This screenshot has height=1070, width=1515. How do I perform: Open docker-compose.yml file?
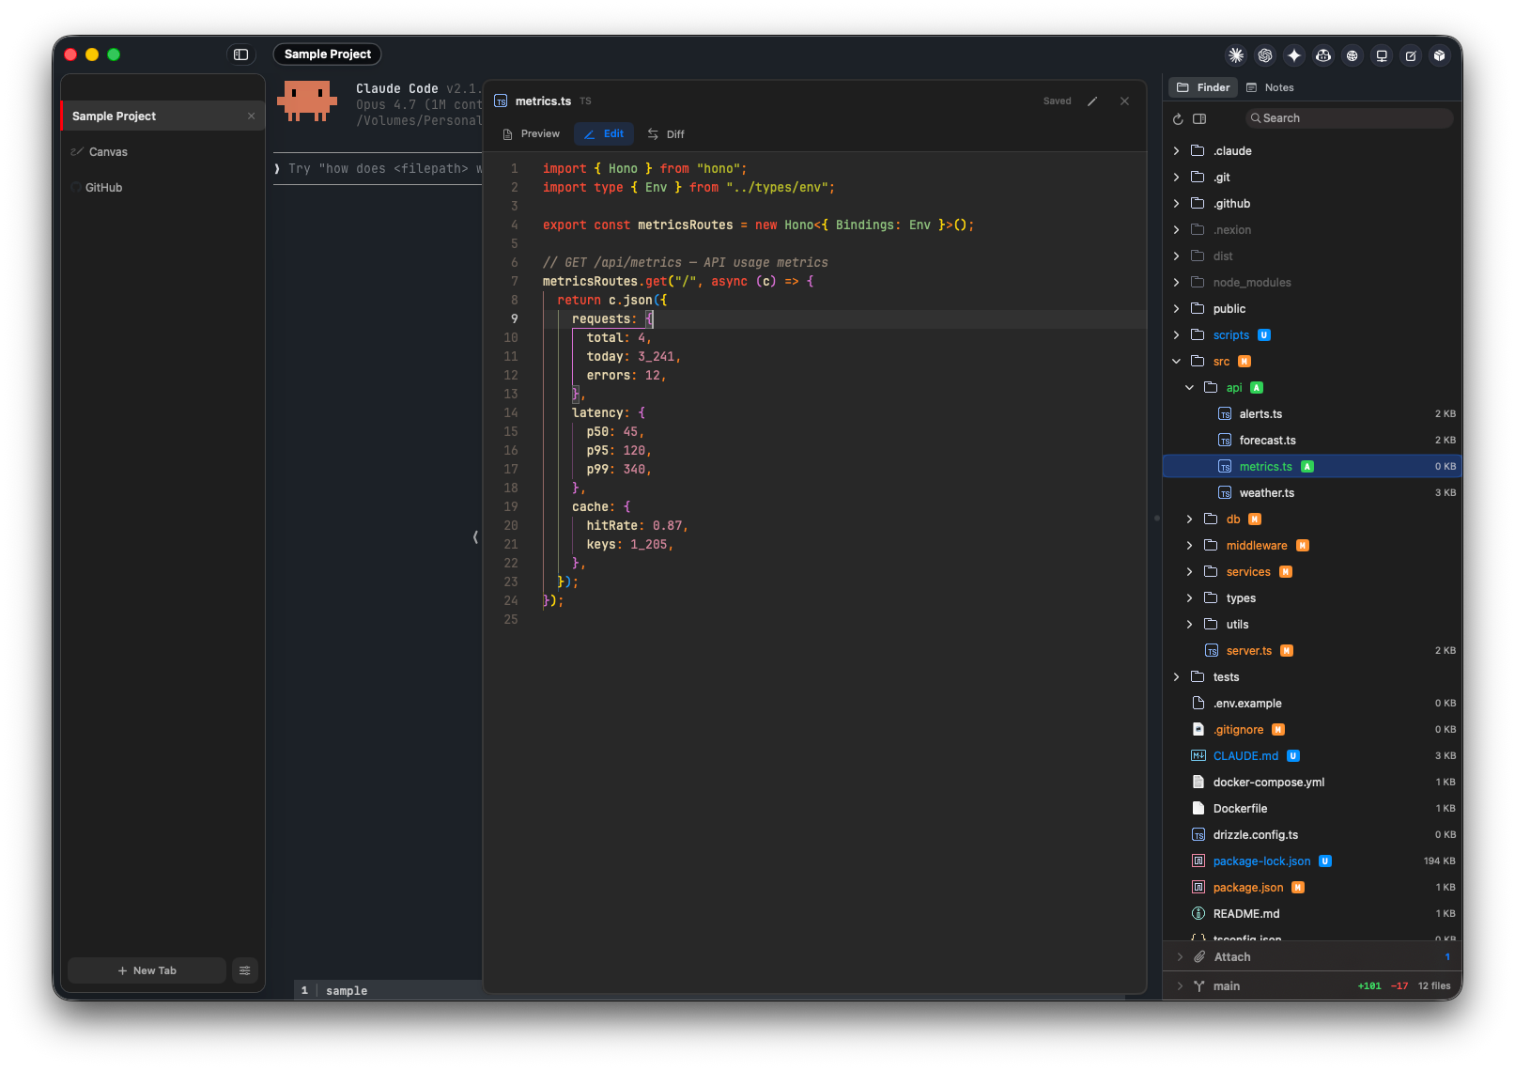point(1312,783)
